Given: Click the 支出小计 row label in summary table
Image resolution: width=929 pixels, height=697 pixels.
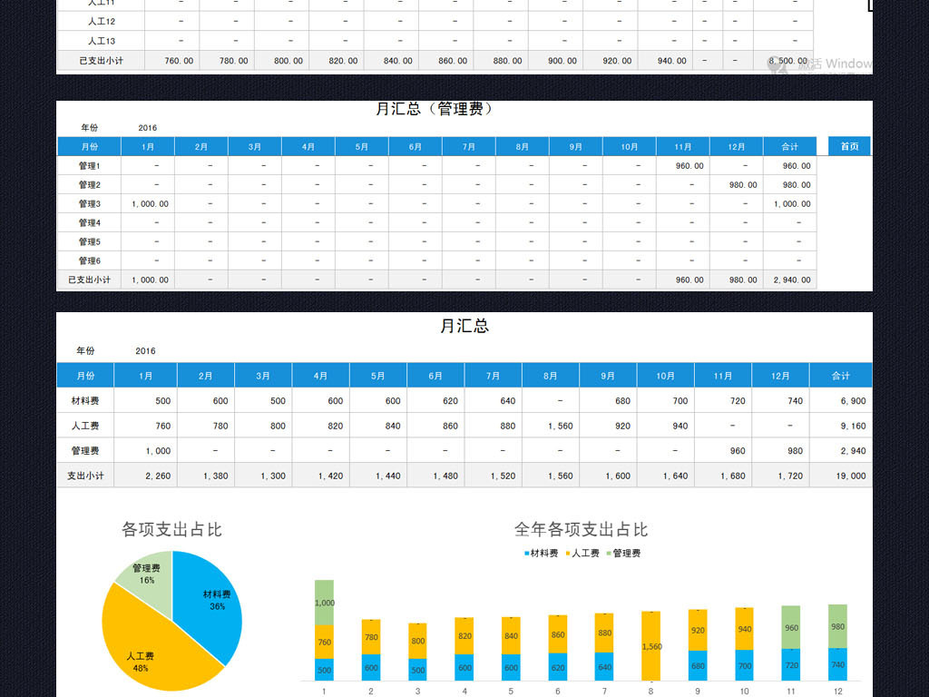Looking at the screenshot, I should [x=85, y=476].
